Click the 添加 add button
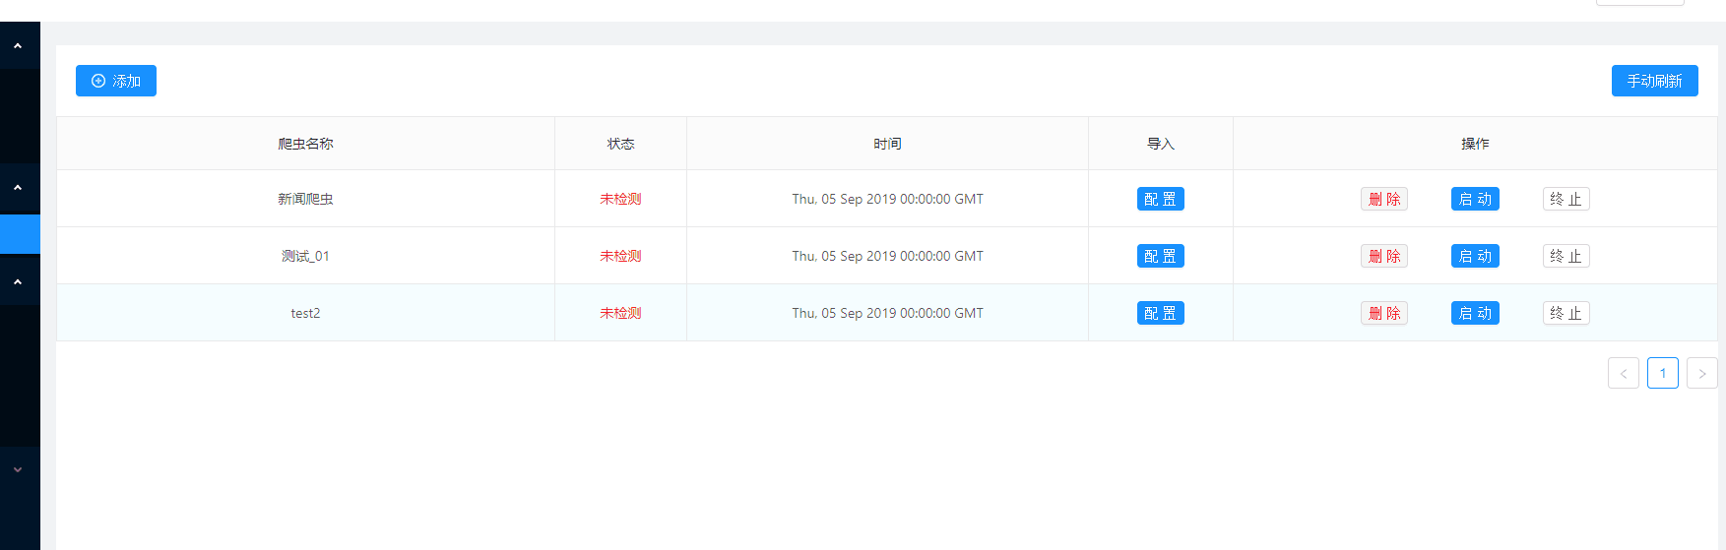1726x550 pixels. pyautogui.click(x=116, y=81)
